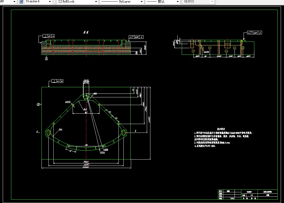Select flatness frame above the side view
The height and width of the screenshot is (203, 284).
(255, 33)
